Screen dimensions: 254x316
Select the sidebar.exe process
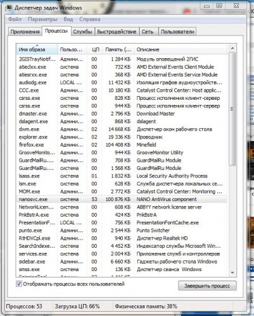tap(122, 262)
